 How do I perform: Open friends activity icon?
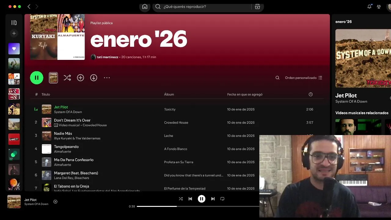[x=379, y=6]
